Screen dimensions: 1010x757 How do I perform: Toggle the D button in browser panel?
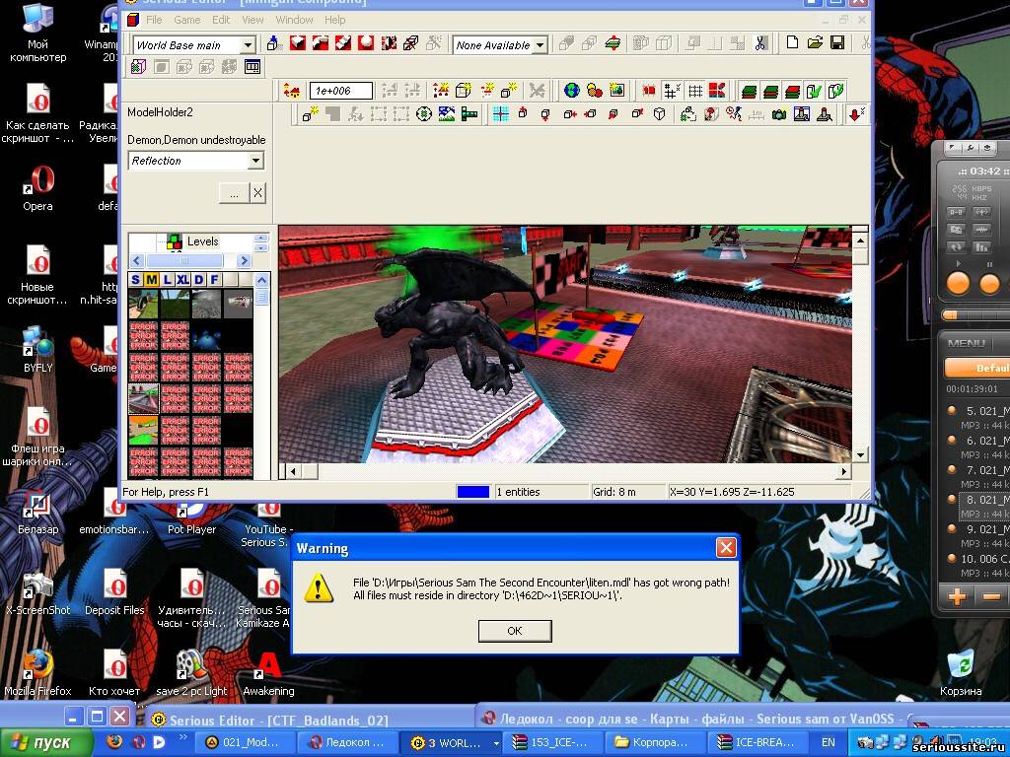pos(198,279)
